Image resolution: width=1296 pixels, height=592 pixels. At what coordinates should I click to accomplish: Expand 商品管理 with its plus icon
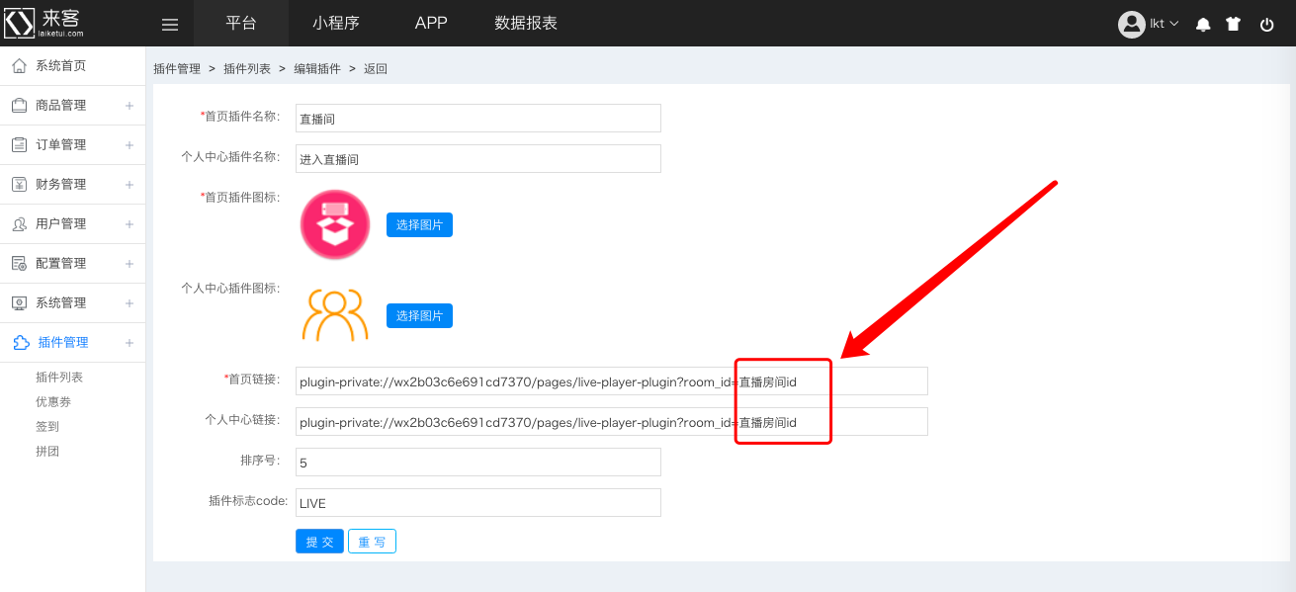pyautogui.click(x=129, y=106)
